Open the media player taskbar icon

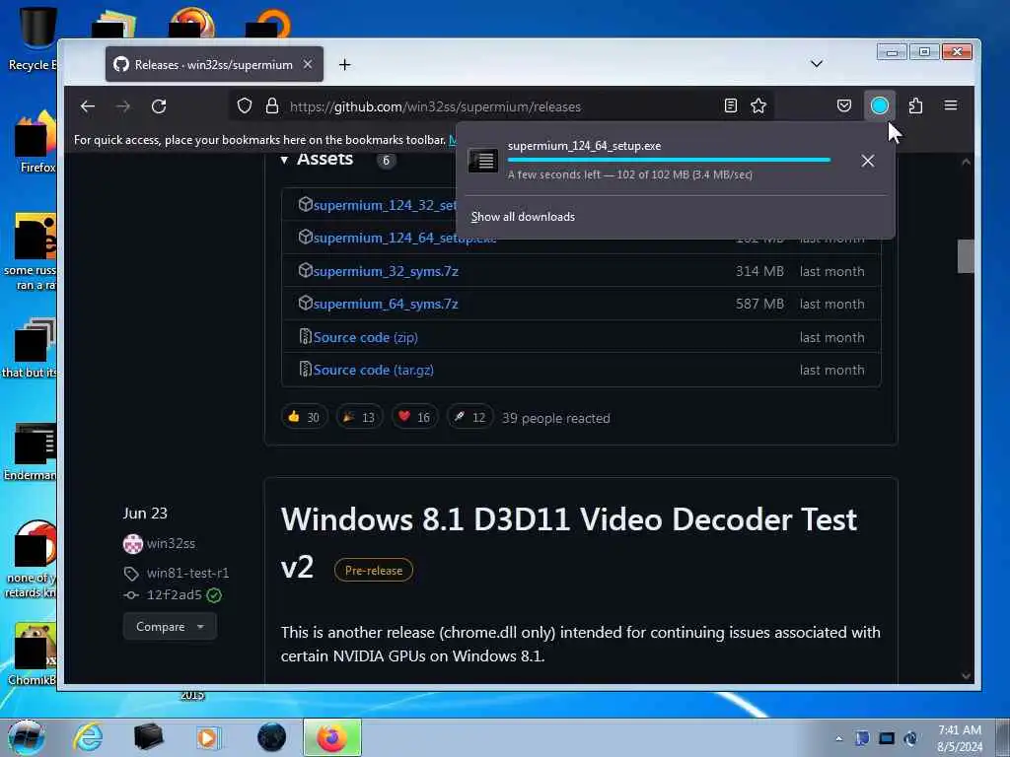[x=207, y=737]
